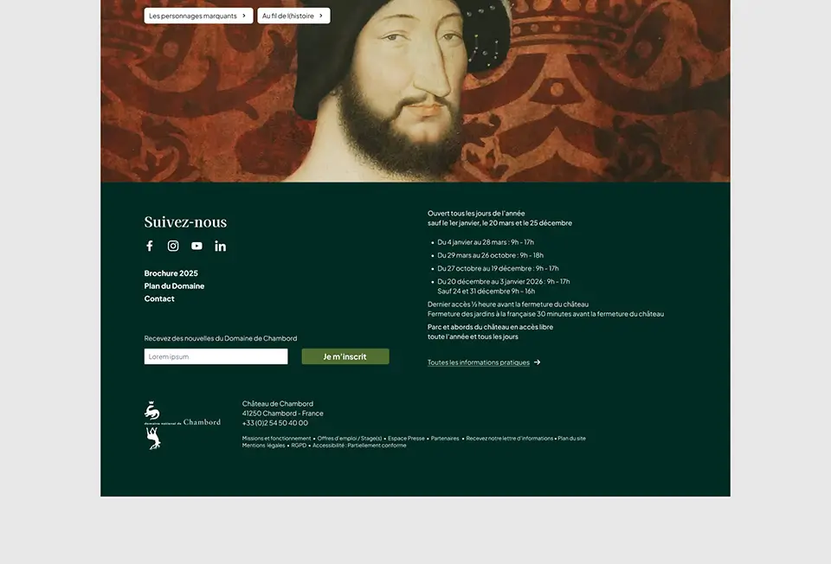Open the Facebook page icon

150,246
